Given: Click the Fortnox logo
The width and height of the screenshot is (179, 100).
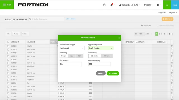Looking at the screenshot, I should (33, 5).
